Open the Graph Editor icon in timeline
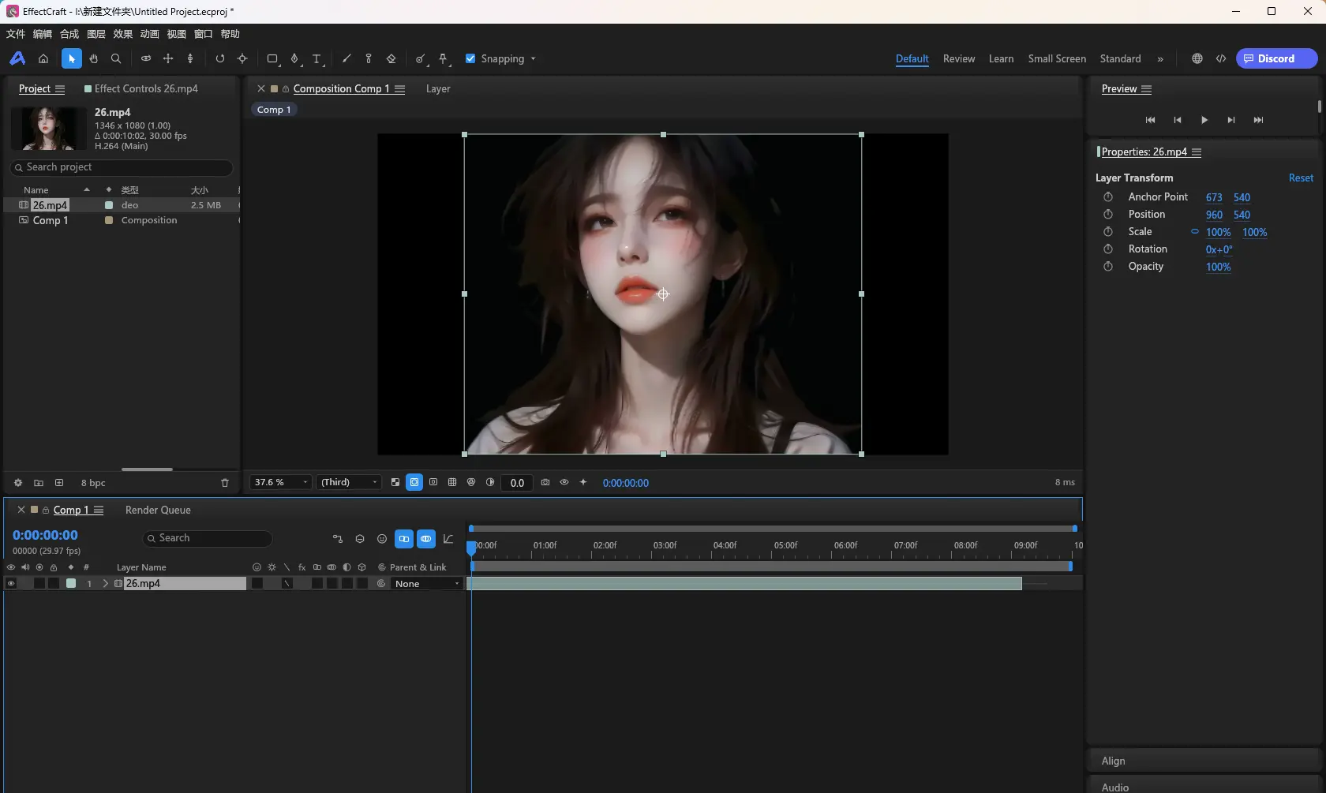 (448, 539)
